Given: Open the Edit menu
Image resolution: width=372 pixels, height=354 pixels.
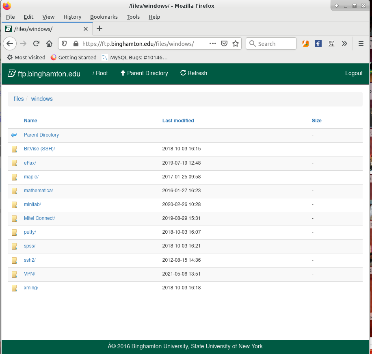Looking at the screenshot, I should pos(28,17).
